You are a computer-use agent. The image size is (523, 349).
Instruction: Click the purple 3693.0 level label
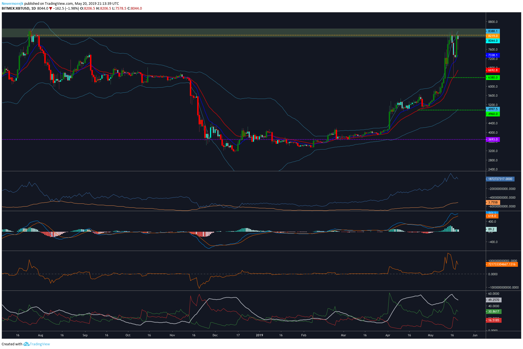point(493,139)
